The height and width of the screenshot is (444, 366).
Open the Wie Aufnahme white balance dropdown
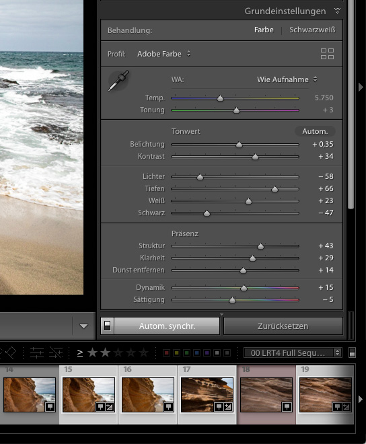[x=287, y=79]
